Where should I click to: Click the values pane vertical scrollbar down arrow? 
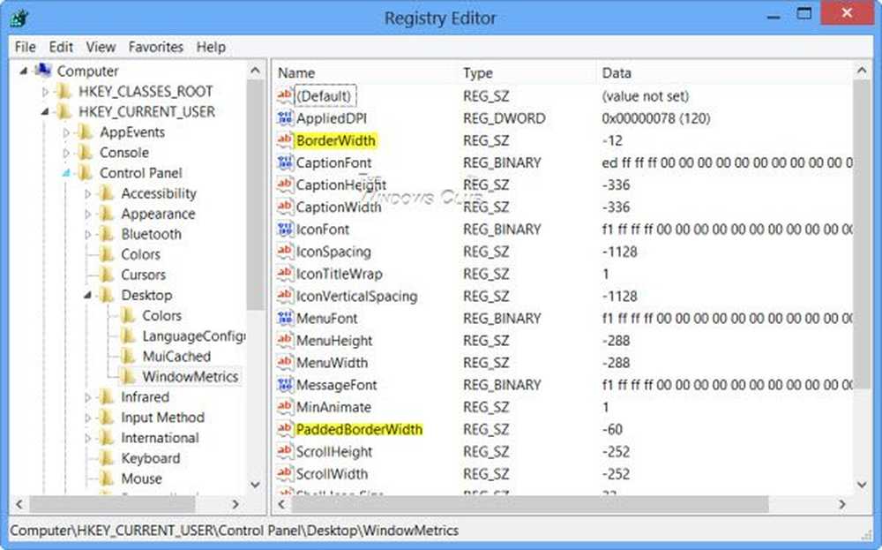pyautogui.click(x=862, y=485)
